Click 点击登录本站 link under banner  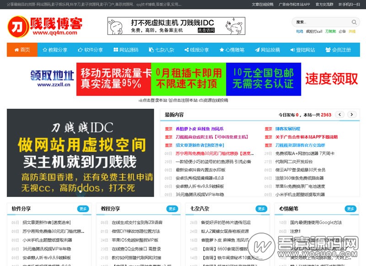pyautogui.click(x=153, y=100)
